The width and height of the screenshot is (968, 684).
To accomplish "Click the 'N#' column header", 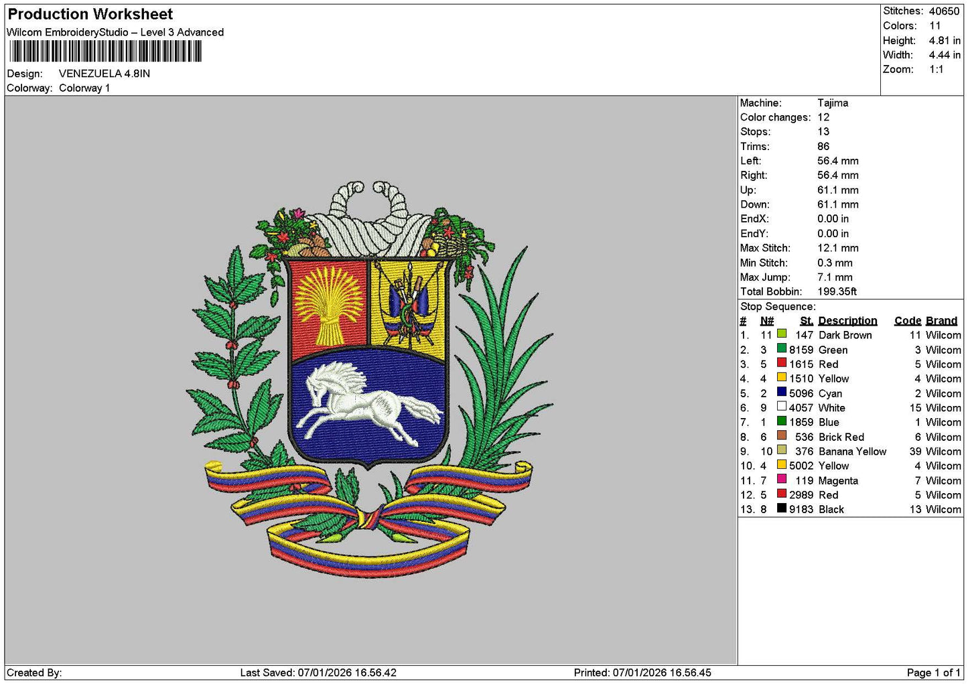I will (767, 321).
